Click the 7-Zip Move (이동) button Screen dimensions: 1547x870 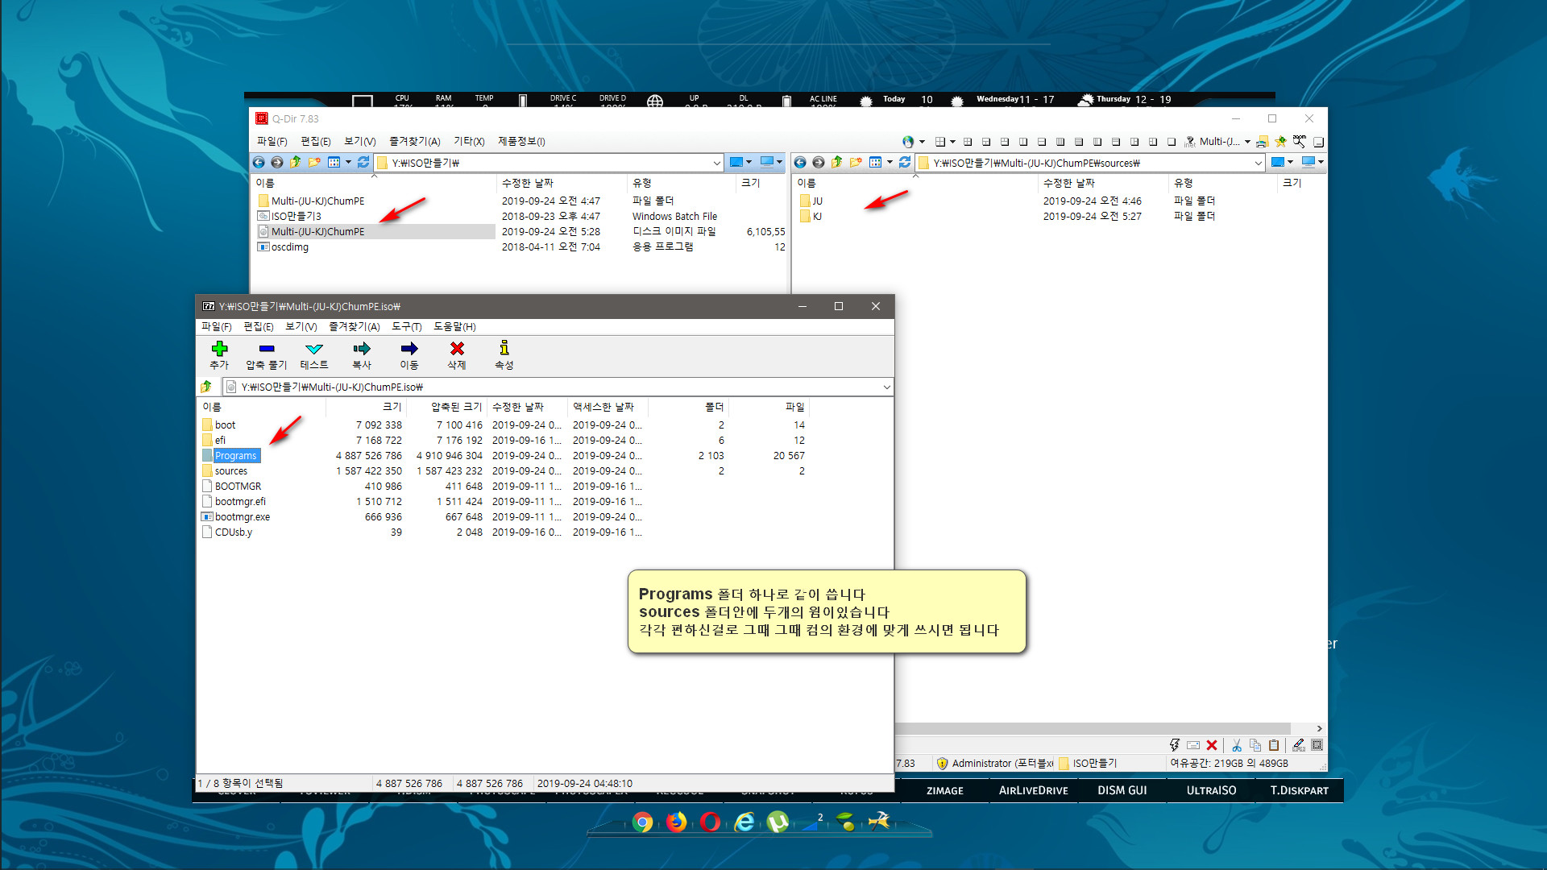coord(409,354)
